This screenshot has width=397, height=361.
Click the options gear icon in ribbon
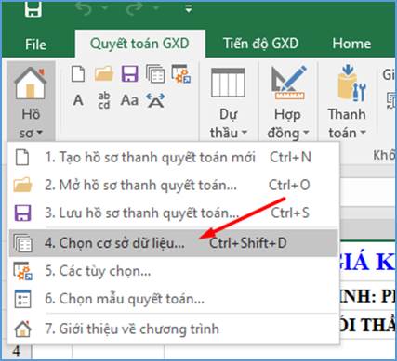click(x=181, y=74)
